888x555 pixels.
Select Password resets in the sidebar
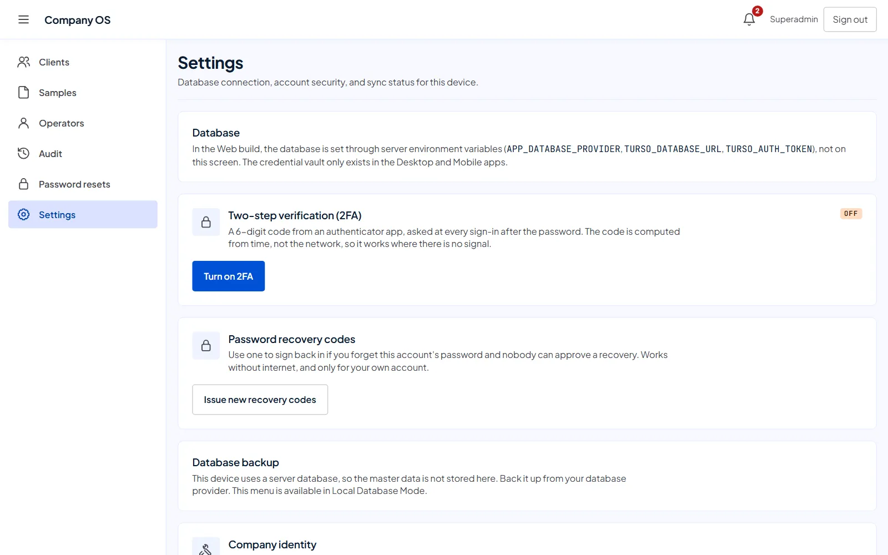tap(83, 184)
